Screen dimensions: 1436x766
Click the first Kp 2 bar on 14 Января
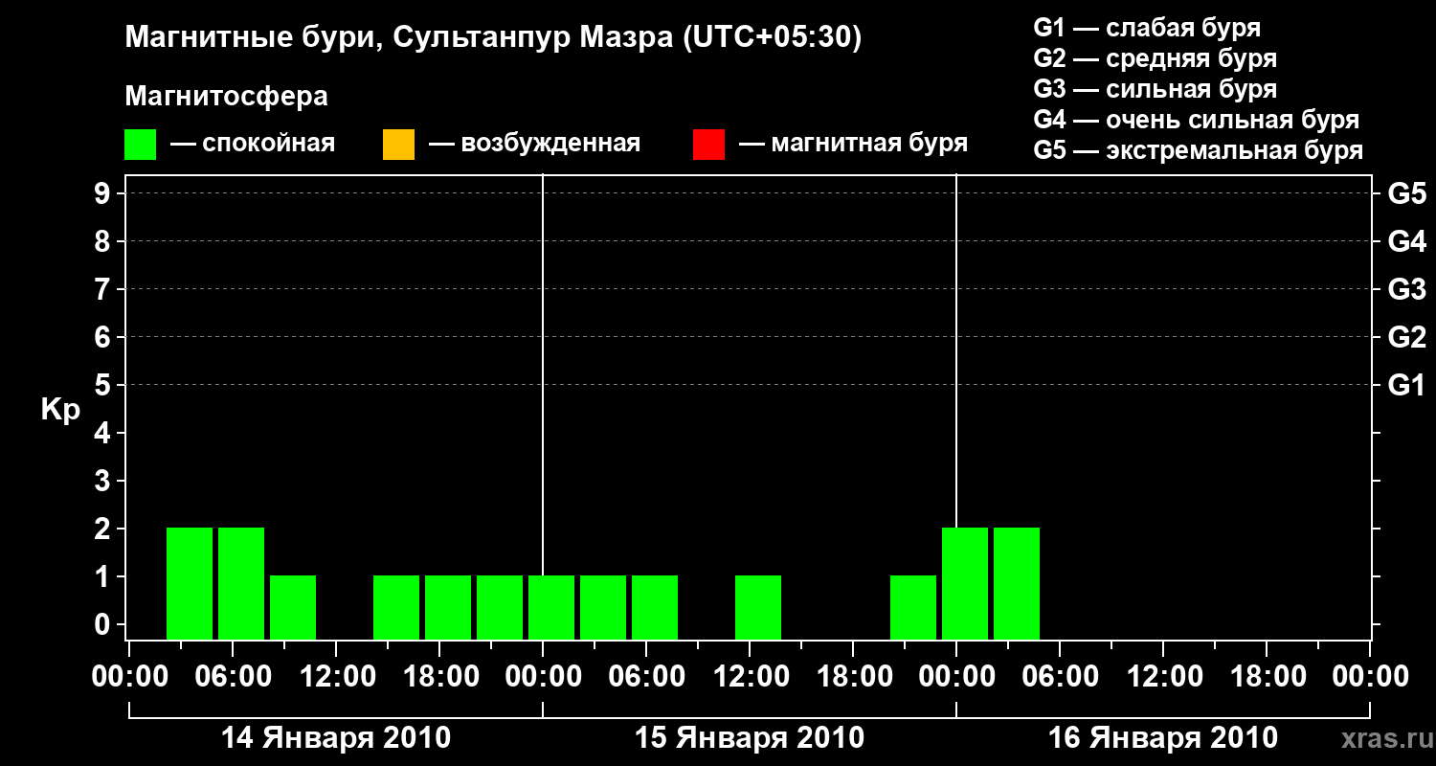click(x=190, y=583)
